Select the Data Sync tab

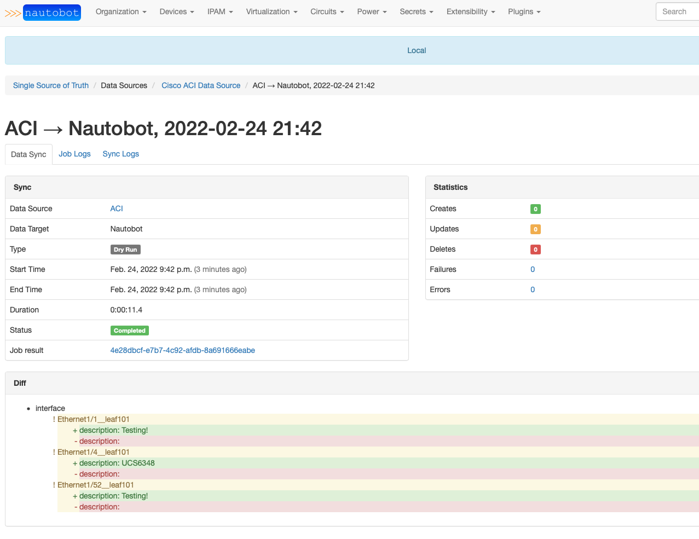tap(28, 154)
